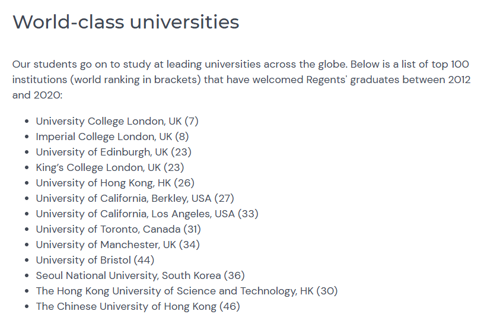Select University of California, Los Angeles entry
This screenshot has width=484, height=314.
tap(147, 214)
